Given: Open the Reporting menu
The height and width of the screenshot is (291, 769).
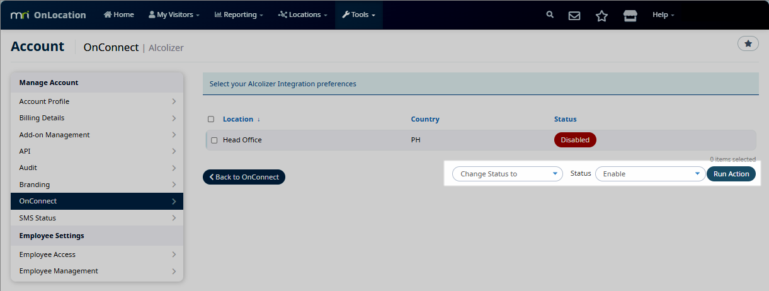Looking at the screenshot, I should point(239,14).
